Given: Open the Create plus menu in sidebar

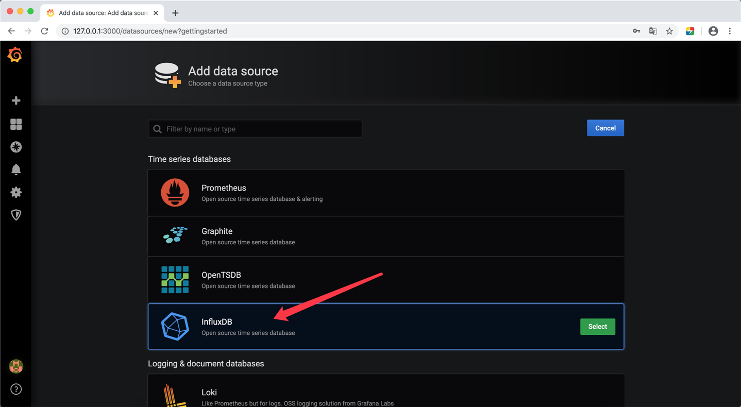Looking at the screenshot, I should pos(16,100).
